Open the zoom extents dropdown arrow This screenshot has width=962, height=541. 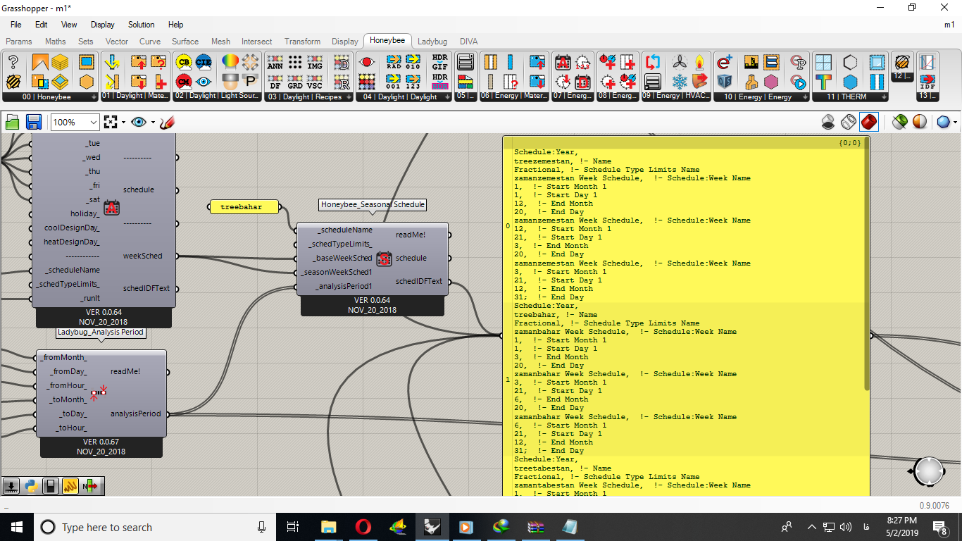(x=123, y=123)
